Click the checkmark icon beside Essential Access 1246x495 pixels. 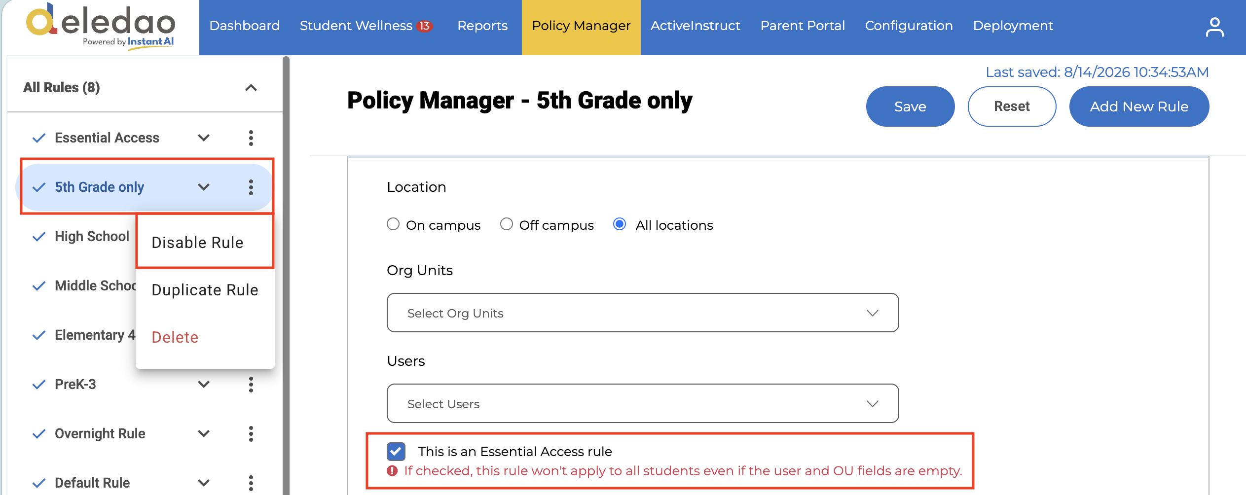coord(39,138)
